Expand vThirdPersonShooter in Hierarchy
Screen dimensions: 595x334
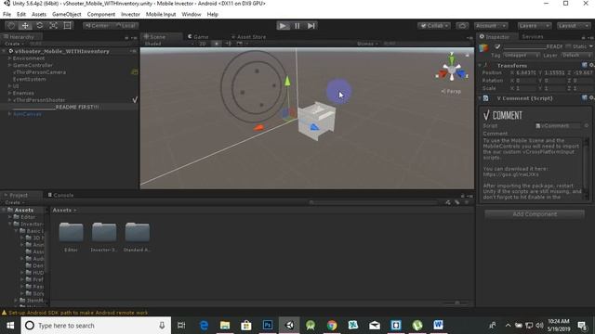click(x=9, y=100)
